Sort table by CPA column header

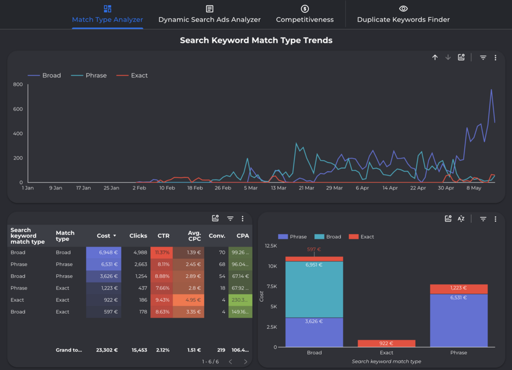click(x=242, y=236)
